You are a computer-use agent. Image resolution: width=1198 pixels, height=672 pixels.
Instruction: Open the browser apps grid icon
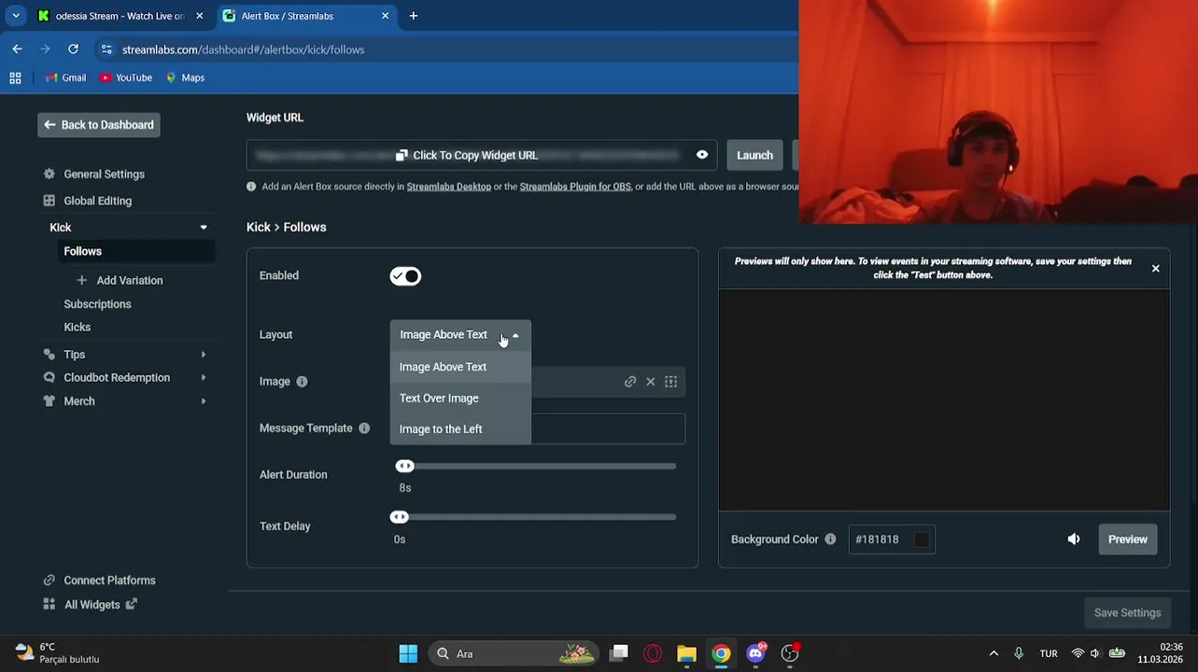15,77
